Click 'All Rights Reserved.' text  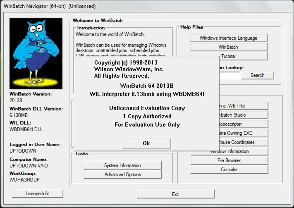click(x=122, y=76)
